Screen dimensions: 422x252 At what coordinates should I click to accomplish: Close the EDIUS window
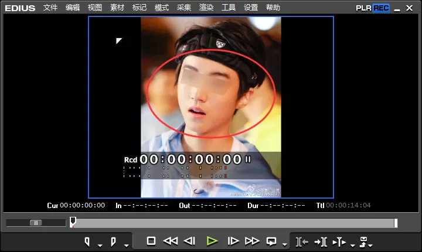tap(409, 8)
